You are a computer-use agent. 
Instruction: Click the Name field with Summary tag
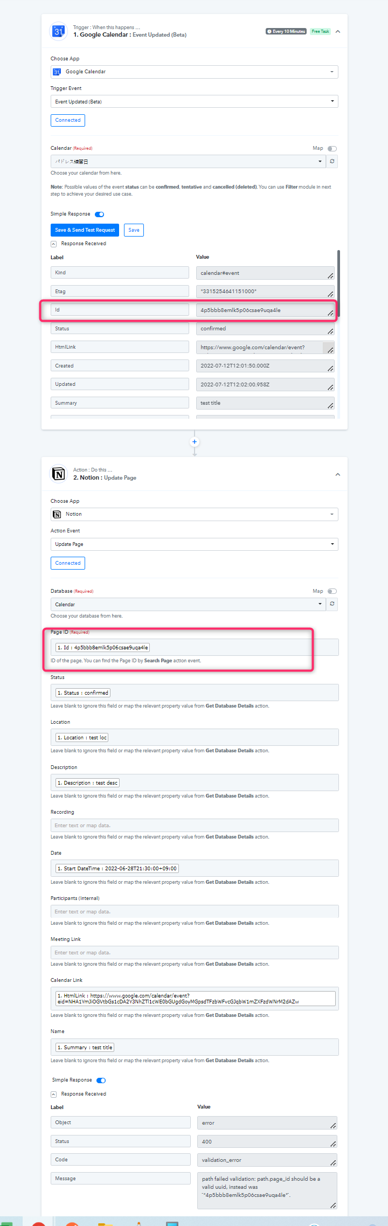[195, 1047]
